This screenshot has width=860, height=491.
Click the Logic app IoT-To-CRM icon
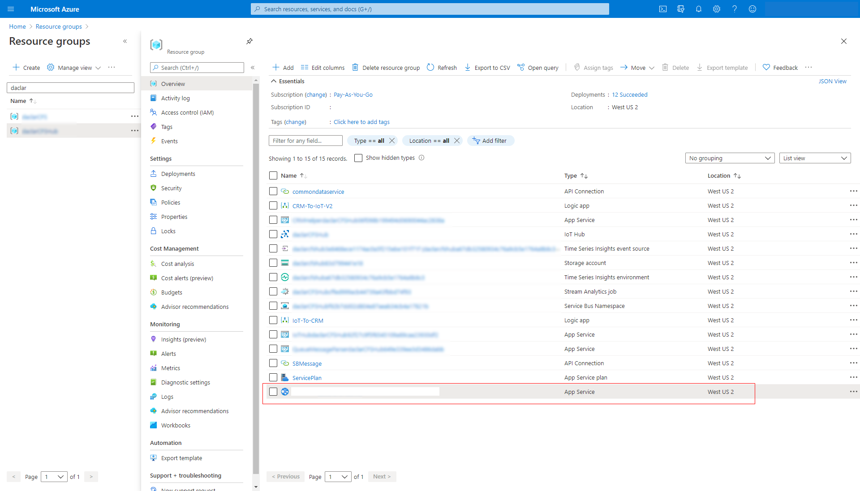click(285, 320)
